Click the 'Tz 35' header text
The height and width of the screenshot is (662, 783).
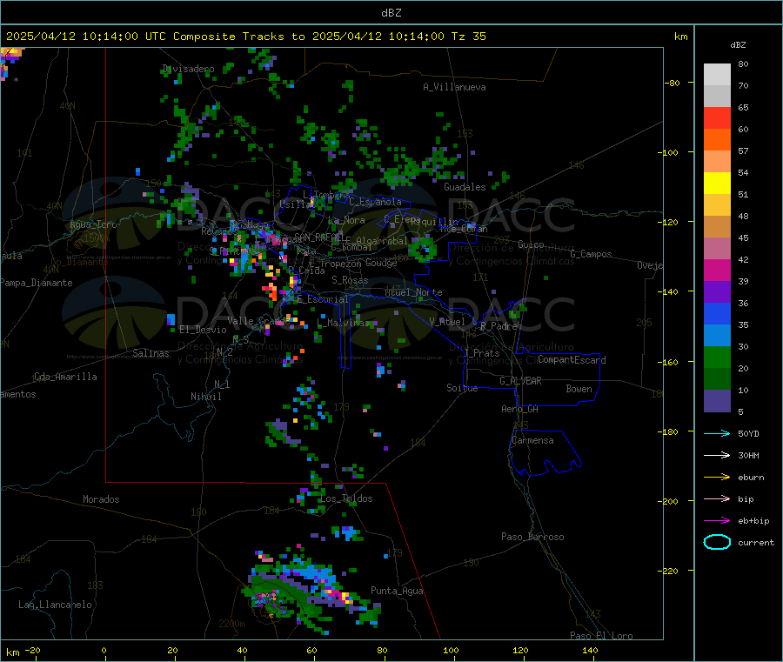[468, 37]
